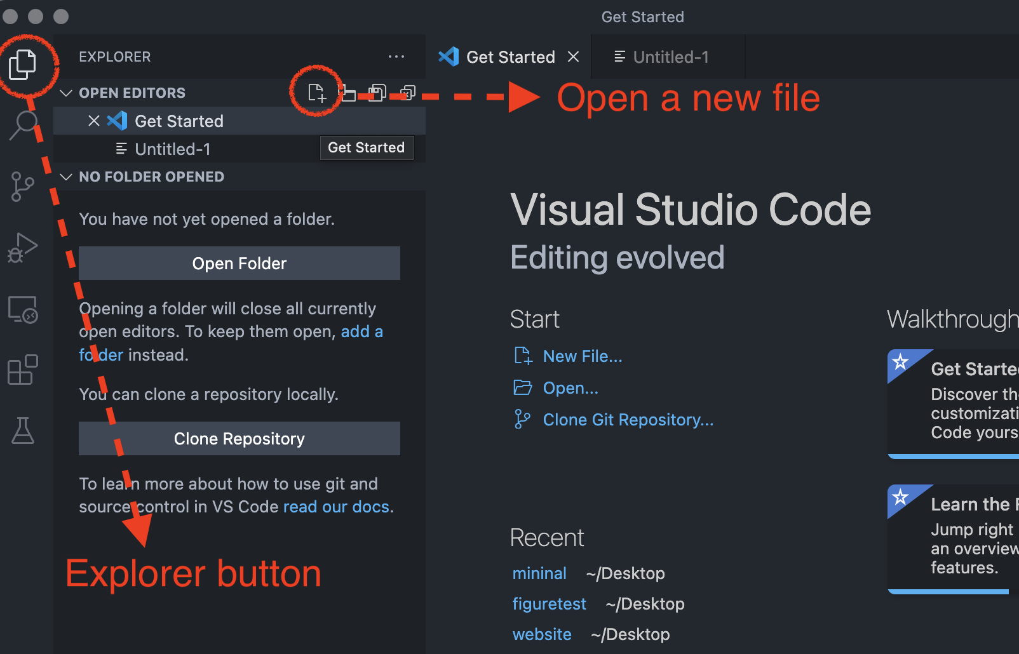The image size is (1019, 654).
Task: Select Get Started in Open Editors
Action: point(240,121)
